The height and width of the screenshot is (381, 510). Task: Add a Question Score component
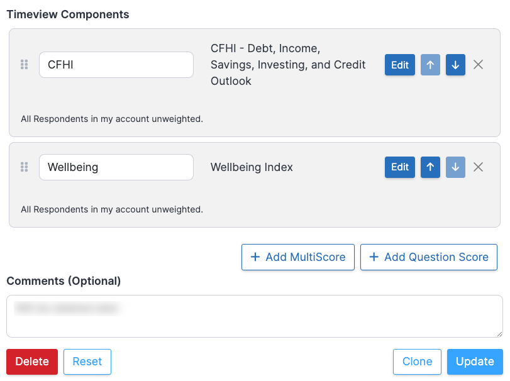[x=429, y=257]
